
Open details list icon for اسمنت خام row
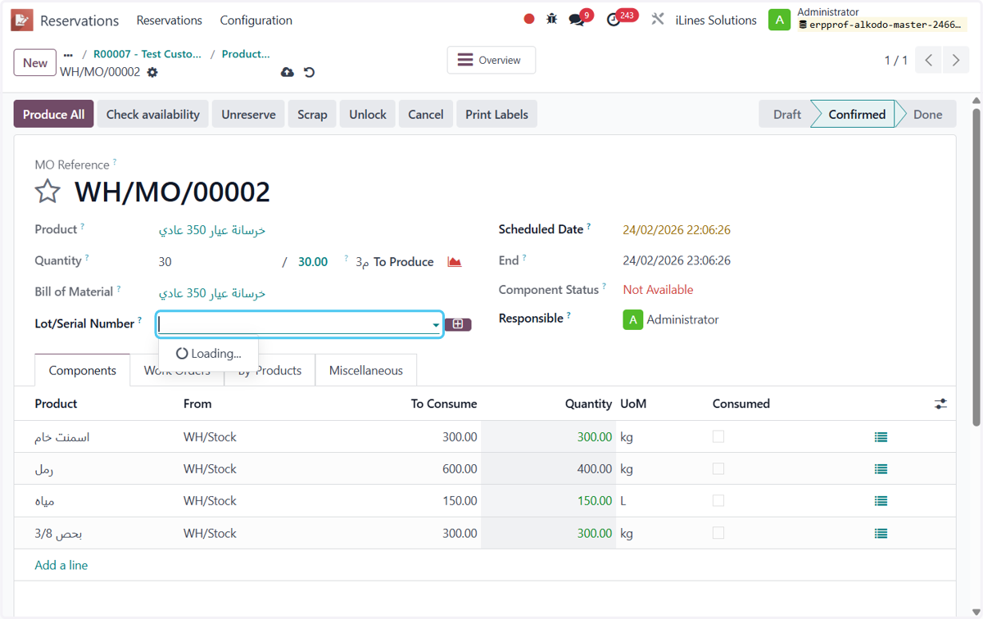click(881, 437)
